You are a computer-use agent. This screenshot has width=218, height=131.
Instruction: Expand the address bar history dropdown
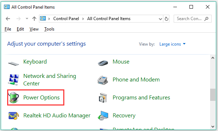[x=160, y=19]
